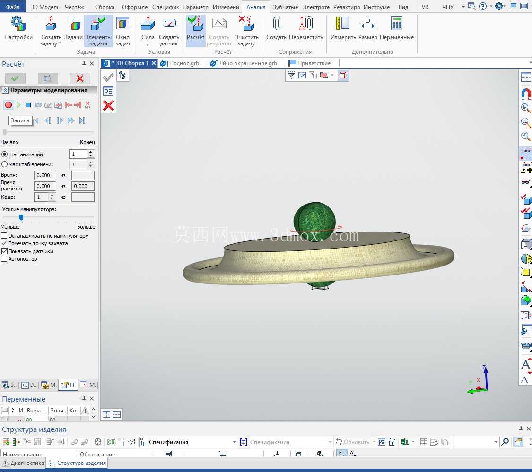Click Создать датчик sensor tool
The width and height of the screenshot is (532, 472).
(169, 31)
